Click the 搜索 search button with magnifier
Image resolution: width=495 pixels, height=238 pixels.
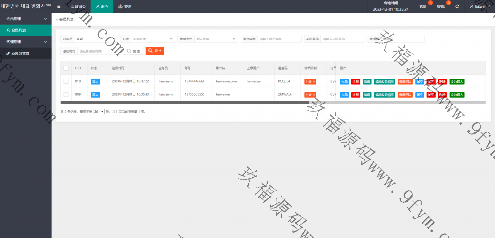pyautogui.click(x=133, y=51)
